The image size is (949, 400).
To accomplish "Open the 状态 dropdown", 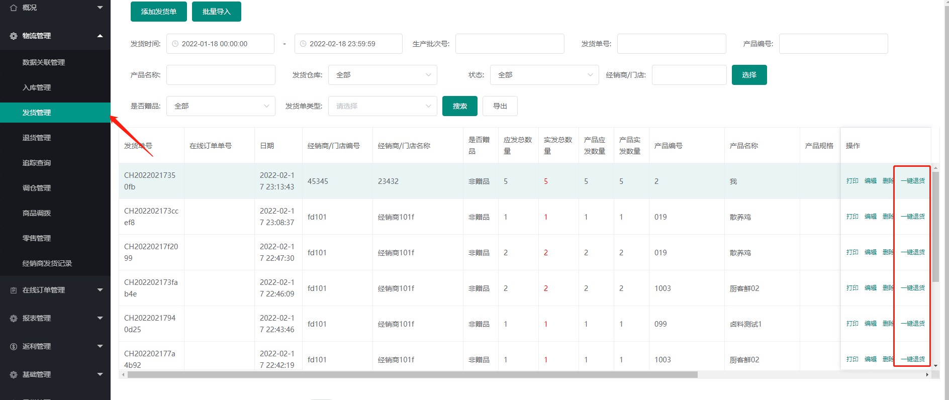I will pos(544,75).
